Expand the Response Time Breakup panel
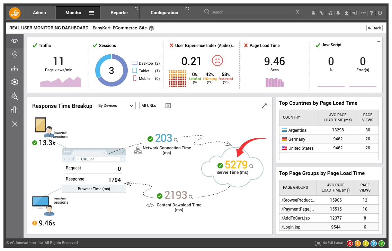 coord(264,106)
